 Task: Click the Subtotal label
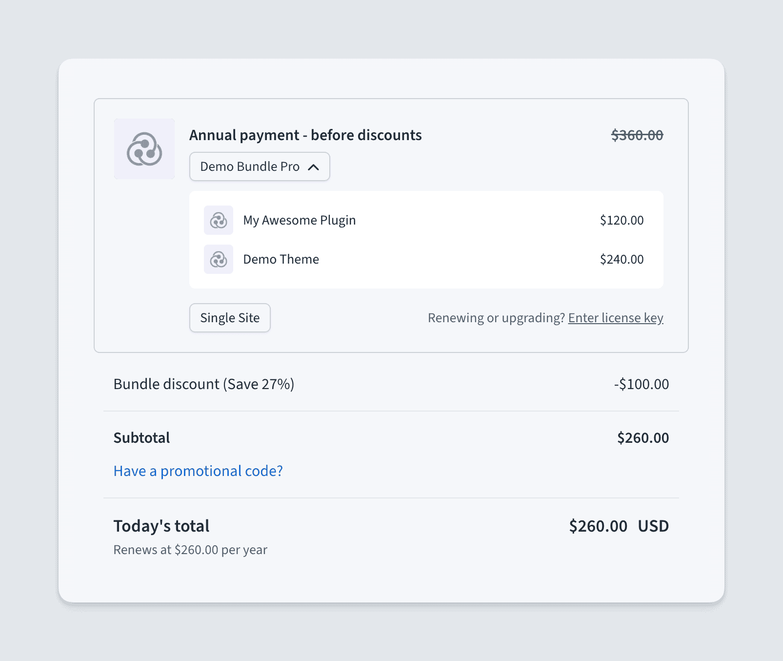pos(141,438)
